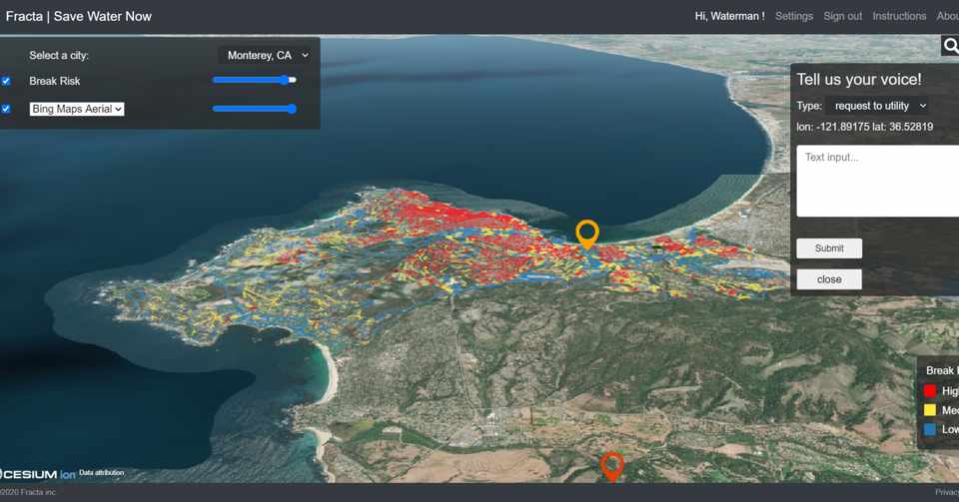Click the red High risk legend swatch
The image size is (959, 502).
930,391
